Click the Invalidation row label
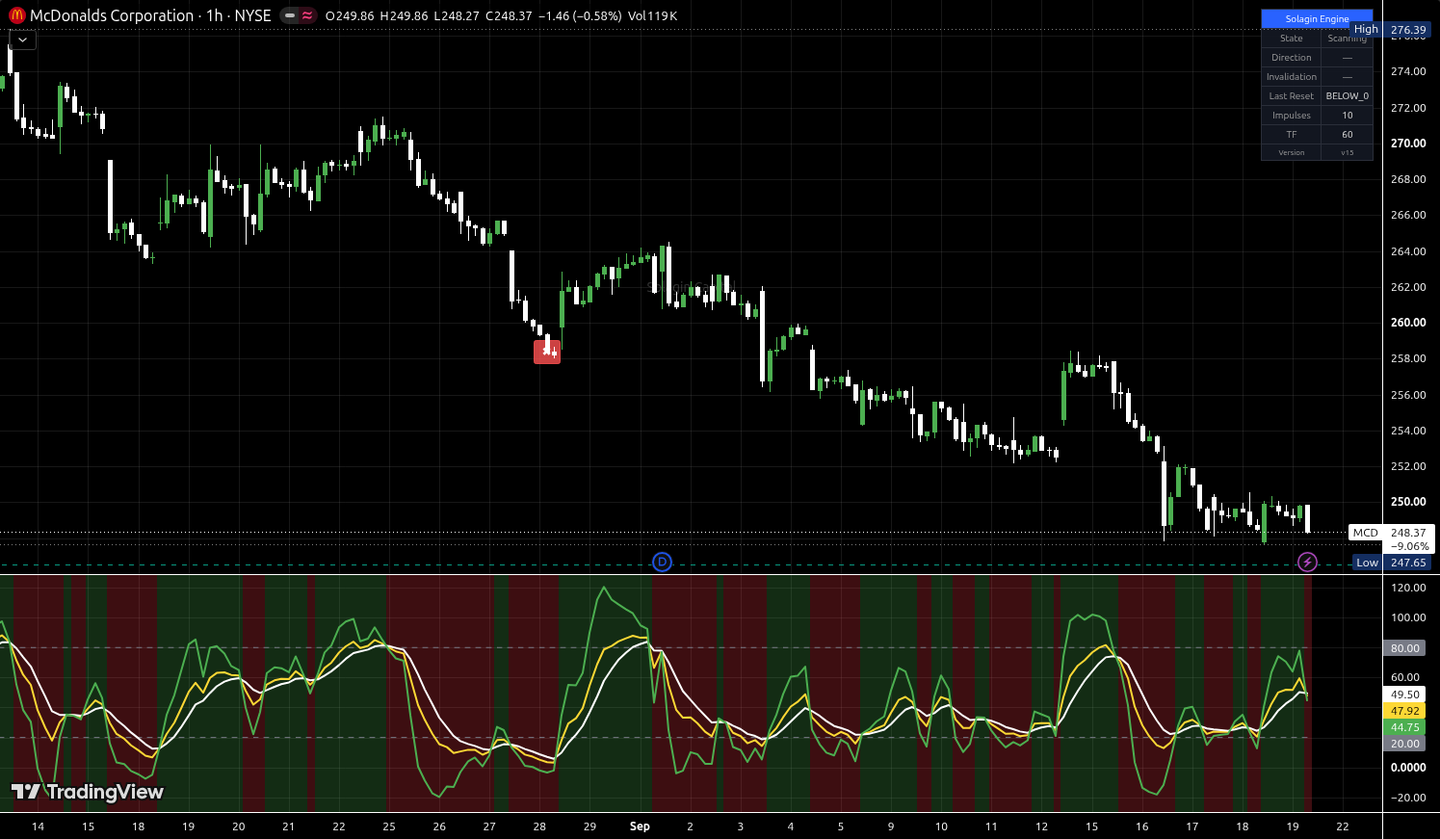The height and width of the screenshot is (839, 1440). click(1292, 77)
